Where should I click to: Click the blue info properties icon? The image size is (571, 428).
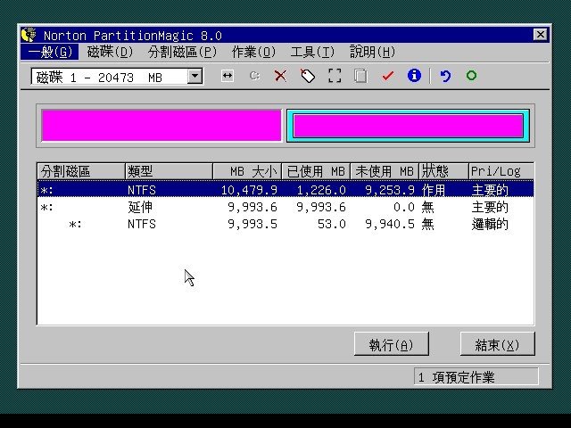414,76
